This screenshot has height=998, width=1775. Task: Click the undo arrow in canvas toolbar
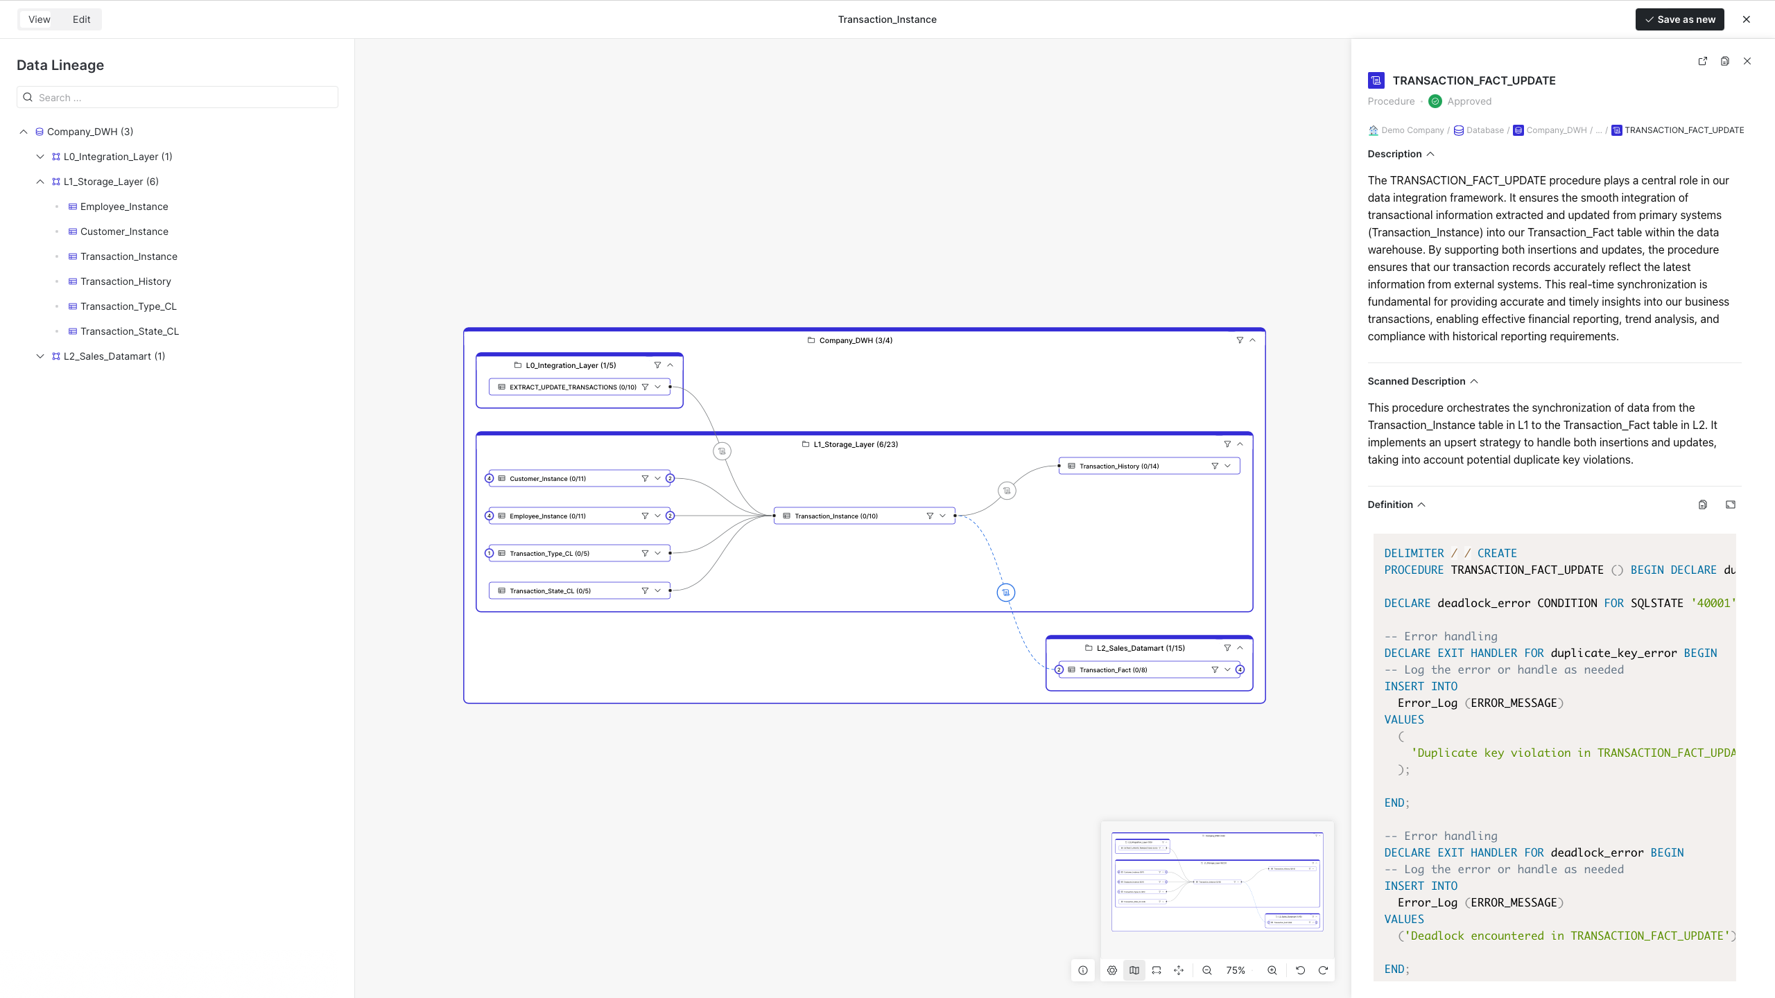[1299, 970]
